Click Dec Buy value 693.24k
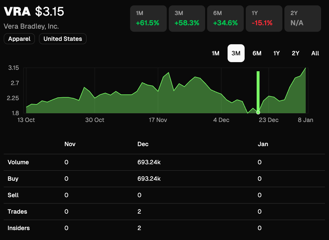 pos(149,179)
